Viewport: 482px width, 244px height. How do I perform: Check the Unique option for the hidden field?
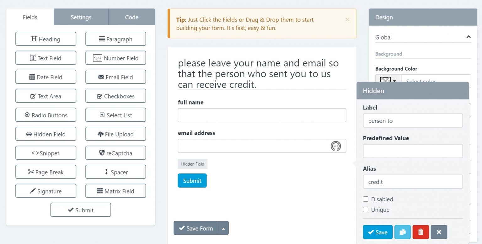click(366, 210)
